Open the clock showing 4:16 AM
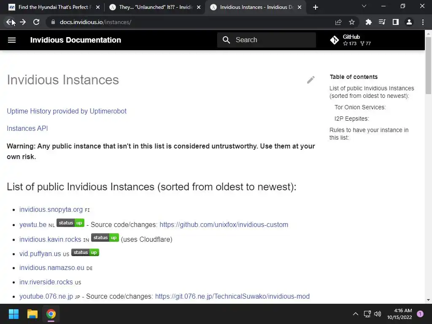Image resolution: width=432 pixels, height=324 pixels. (x=400, y=314)
